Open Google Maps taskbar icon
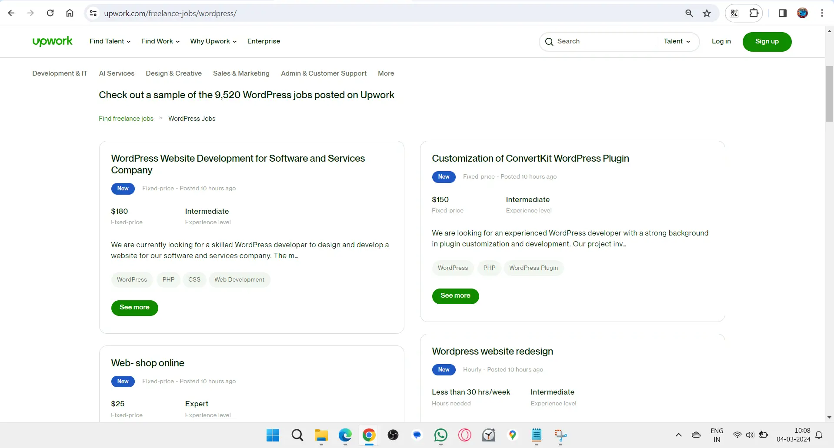 point(513,435)
